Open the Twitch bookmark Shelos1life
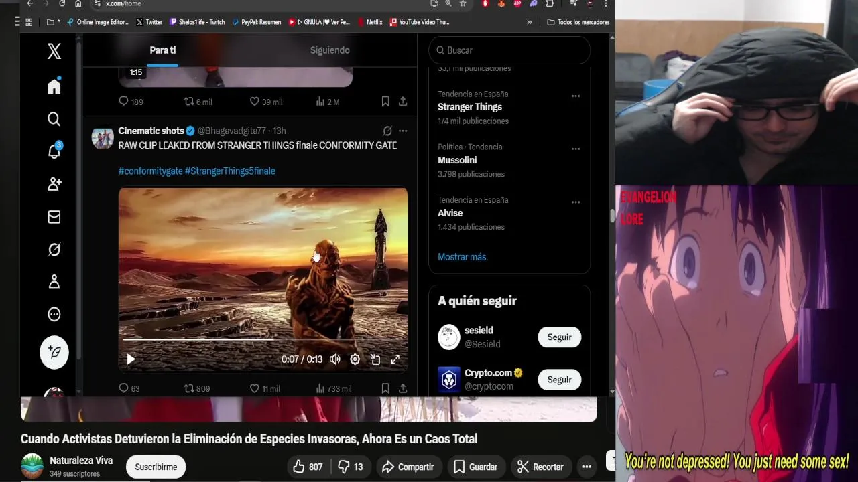The image size is (858, 482). click(x=197, y=22)
